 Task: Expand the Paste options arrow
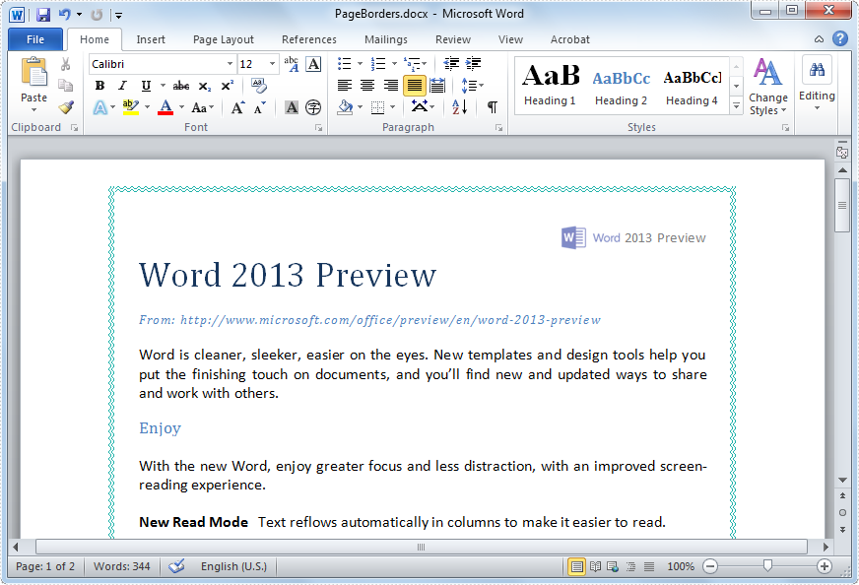(33, 110)
